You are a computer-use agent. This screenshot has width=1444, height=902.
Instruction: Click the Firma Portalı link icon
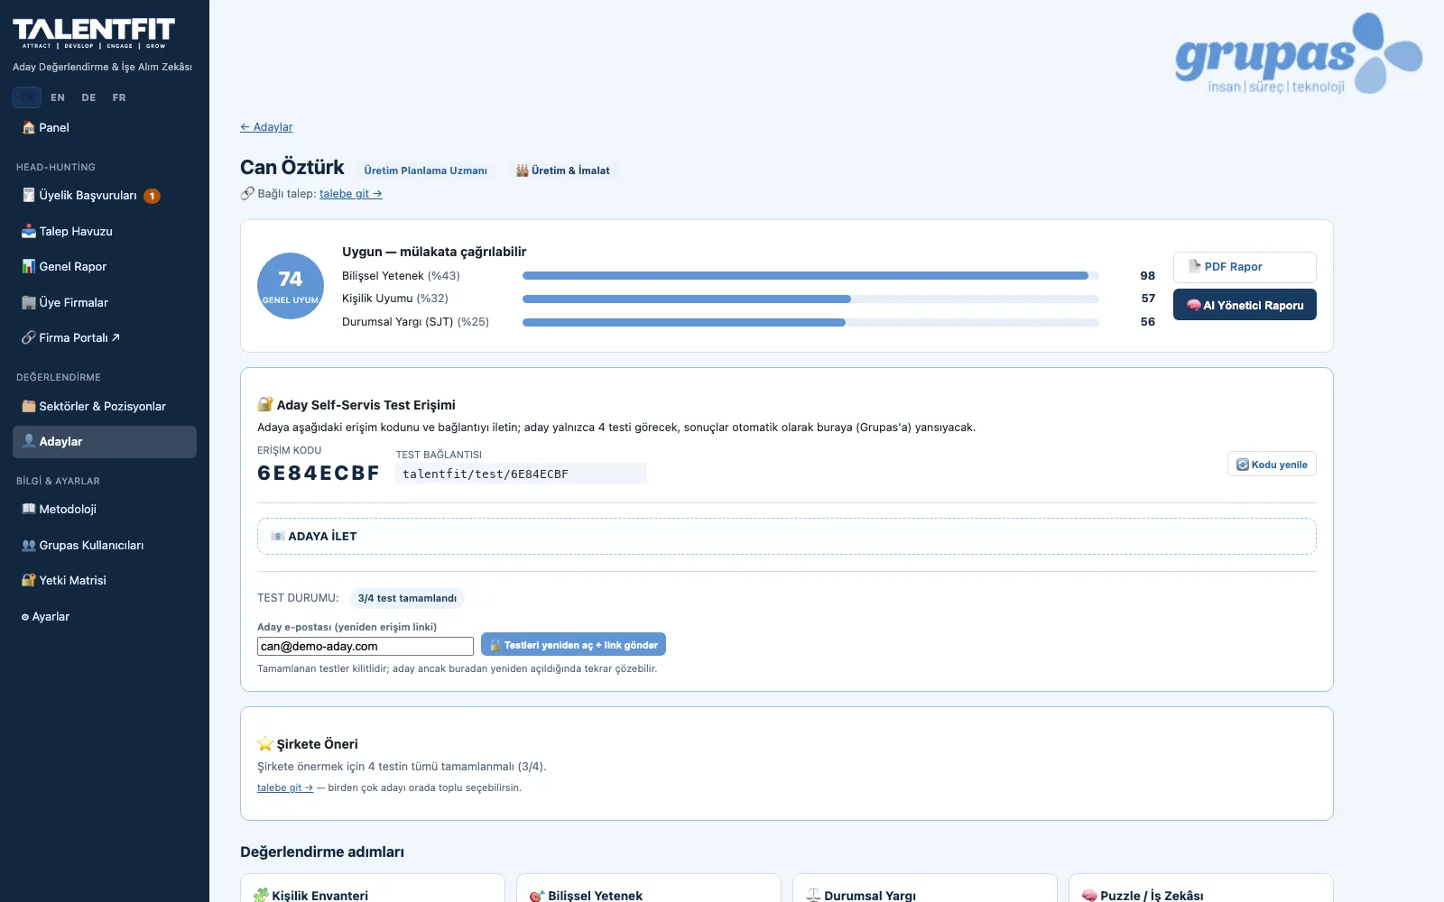(29, 338)
